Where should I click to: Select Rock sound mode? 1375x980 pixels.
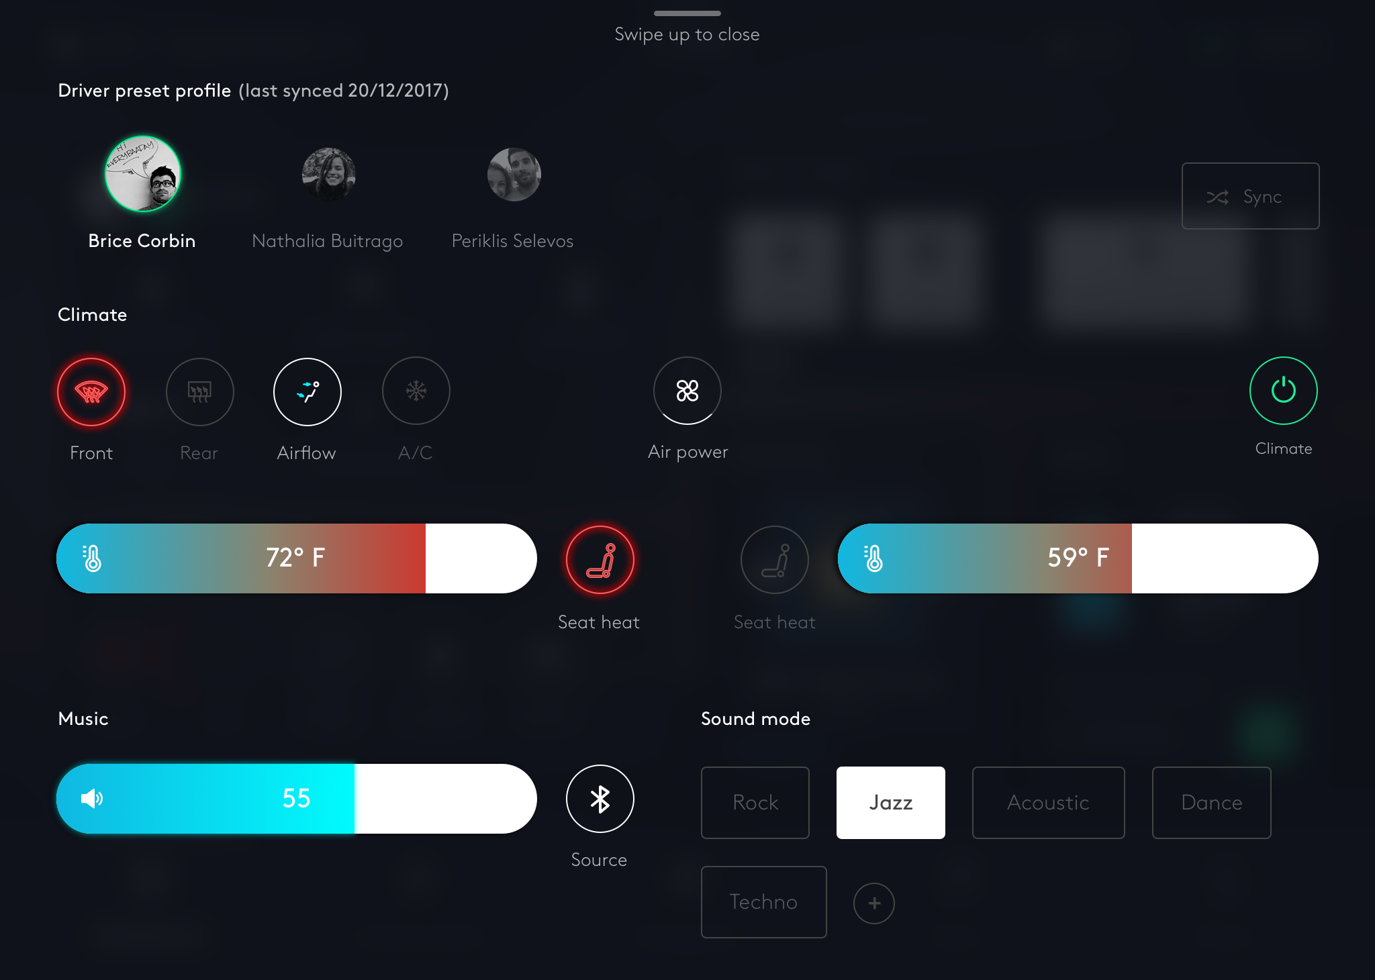pyautogui.click(x=755, y=803)
